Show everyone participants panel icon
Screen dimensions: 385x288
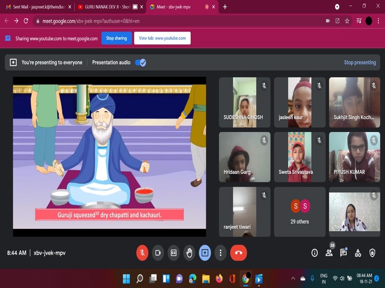[x=329, y=253]
